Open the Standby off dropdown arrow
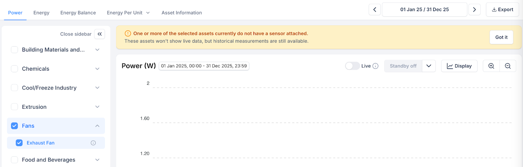523x167 pixels. point(429,66)
